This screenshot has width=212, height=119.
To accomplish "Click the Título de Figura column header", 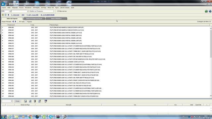I will pyautogui.click(x=130, y=25).
